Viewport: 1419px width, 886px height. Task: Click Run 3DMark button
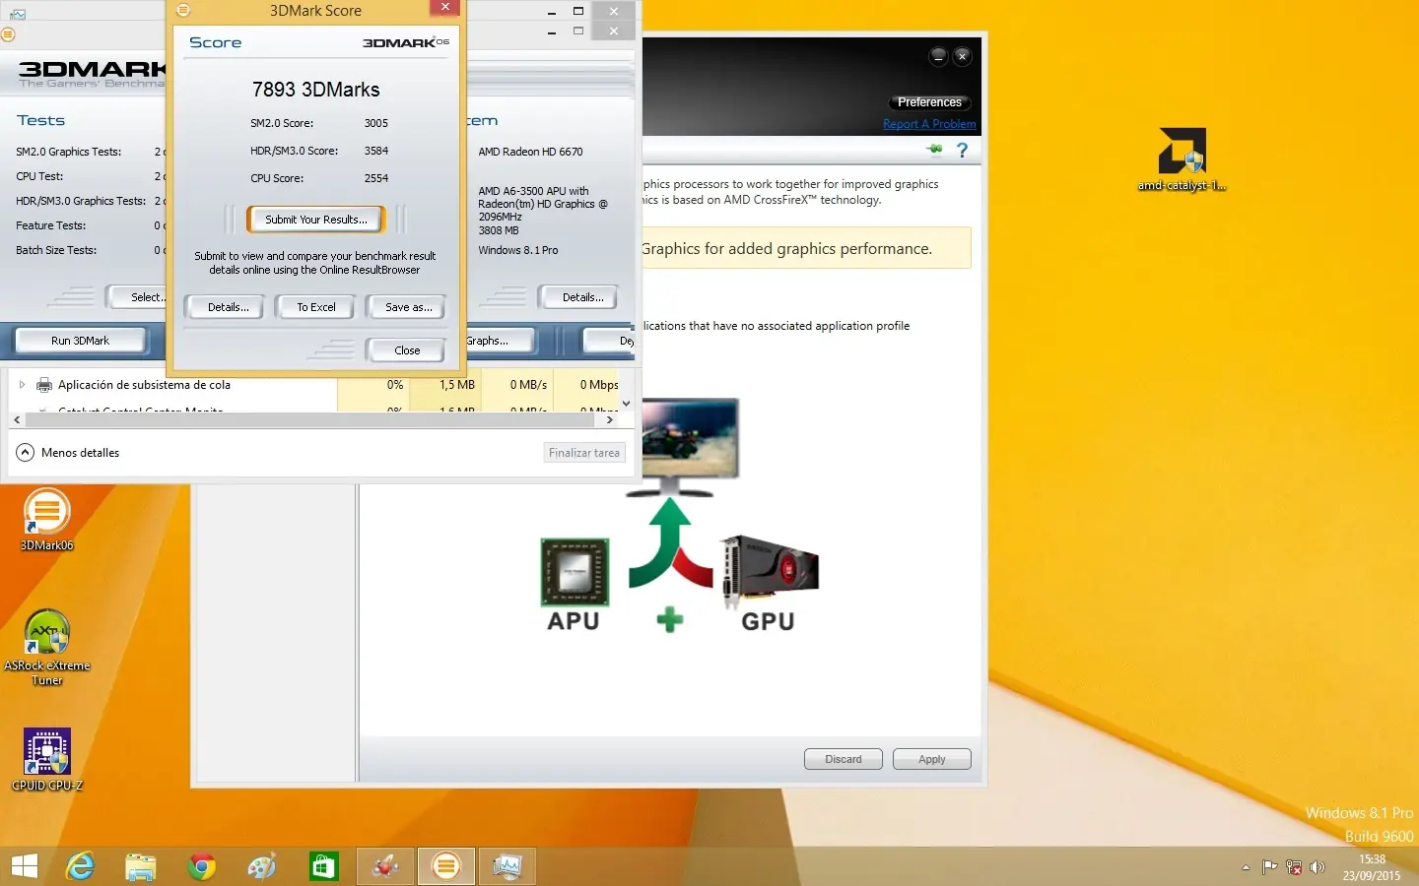pos(80,341)
